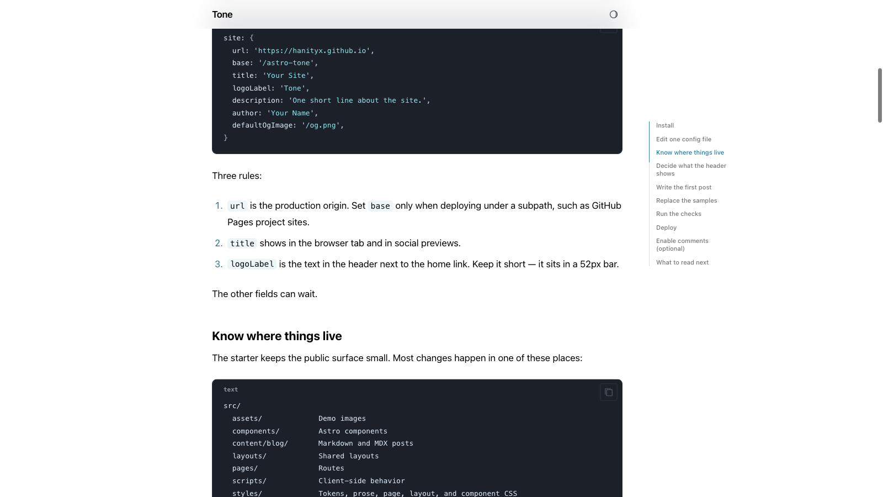Go to Edit one config file
The width and height of the screenshot is (883, 497).
(684, 139)
